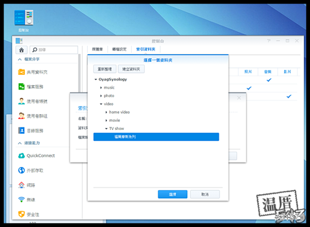The image size is (310, 227).
Task: Toggle the checkmark under the 音樂 column
Action: pyautogui.click(x=269, y=80)
